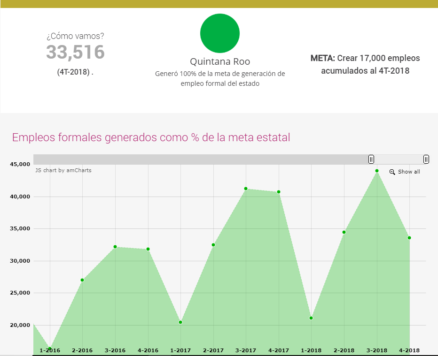Click the unselected gray scrollbar track

(201, 159)
